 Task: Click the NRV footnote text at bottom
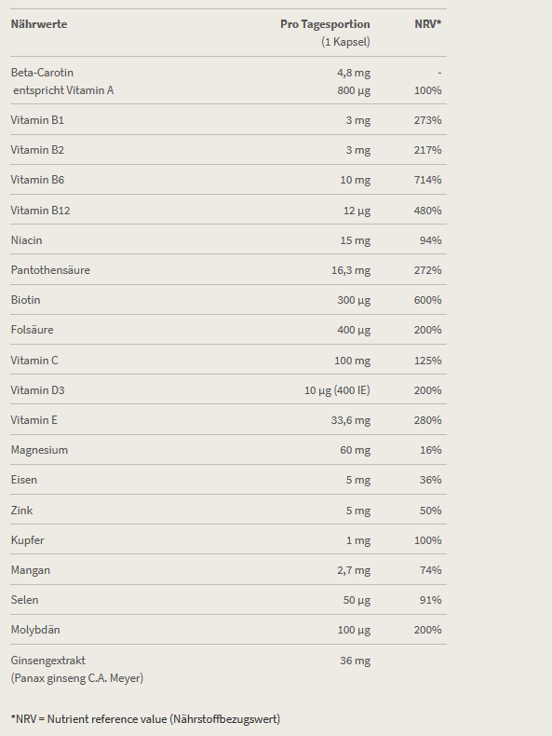[145, 719]
